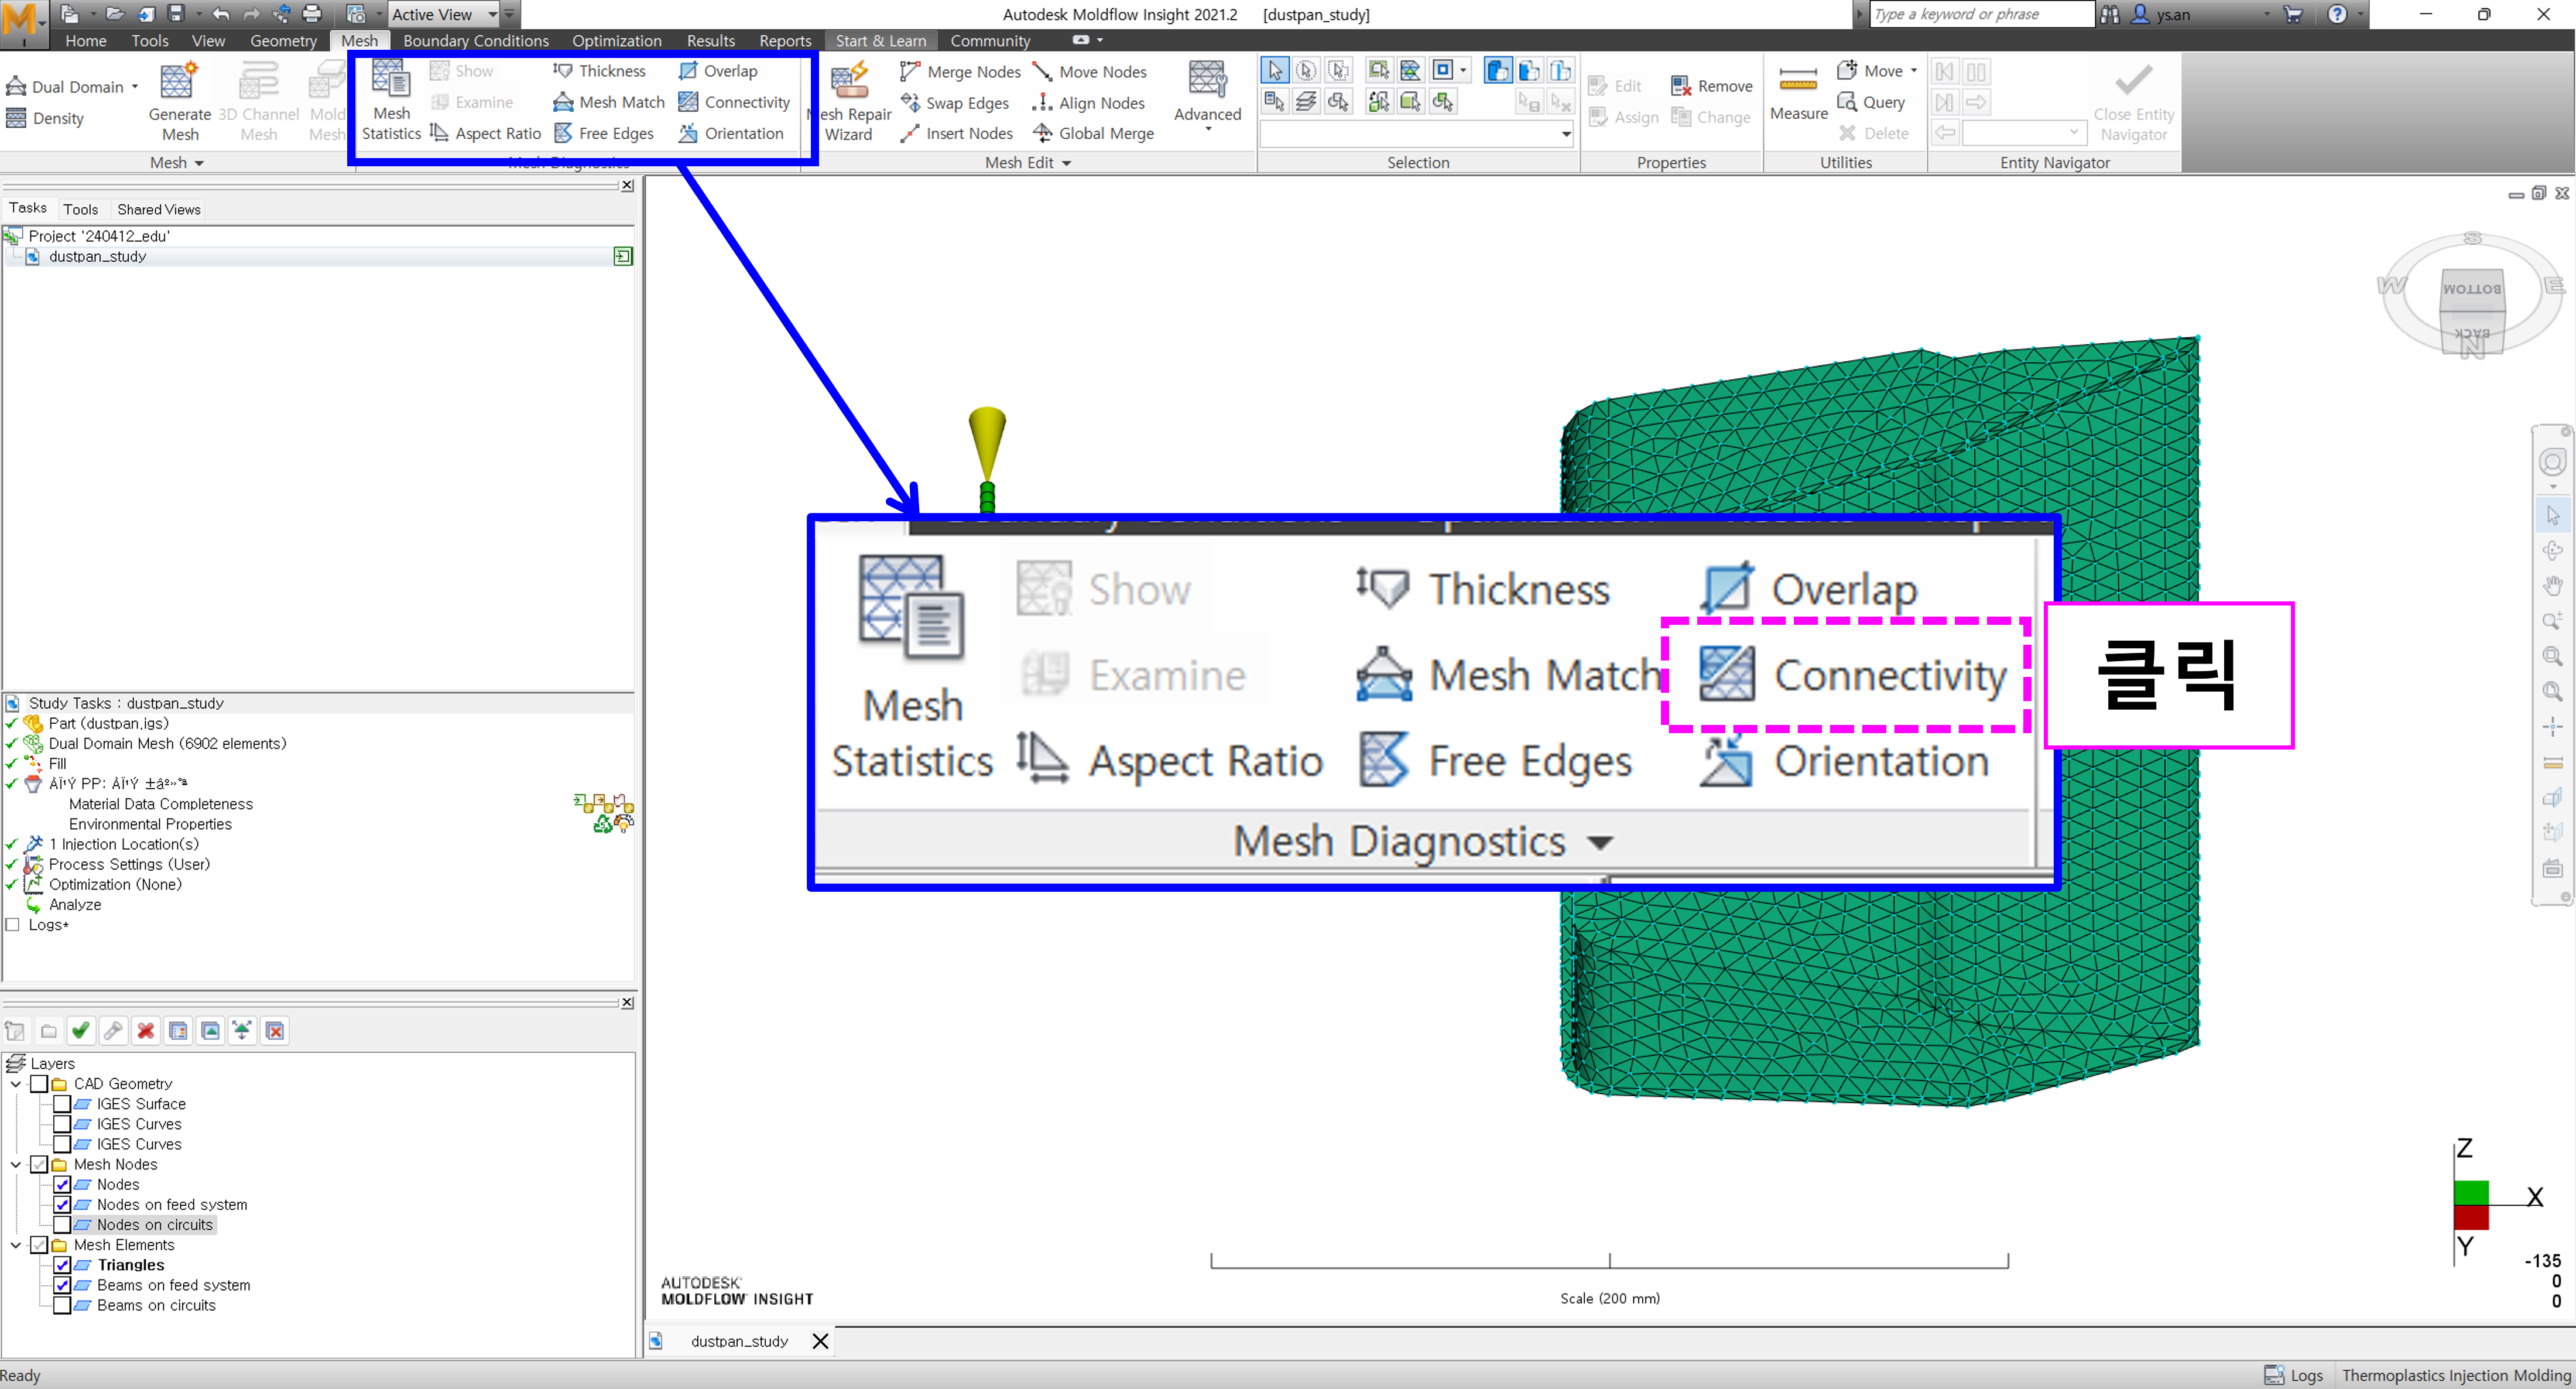Screen dimensions: 2576x1389
Task: Expand the Move utility dropdown
Action: [x=1914, y=71]
